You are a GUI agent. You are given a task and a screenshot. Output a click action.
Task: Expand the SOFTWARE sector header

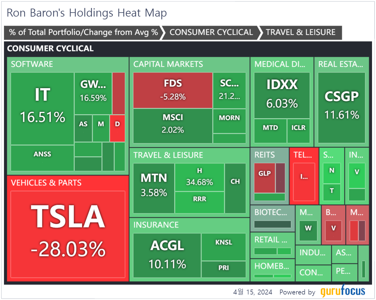[32, 64]
